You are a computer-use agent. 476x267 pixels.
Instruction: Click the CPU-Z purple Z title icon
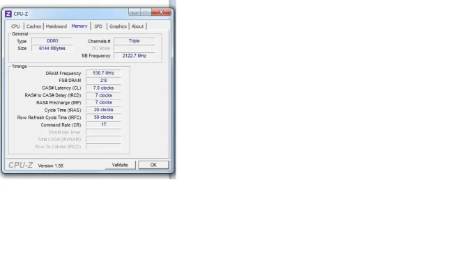point(8,14)
